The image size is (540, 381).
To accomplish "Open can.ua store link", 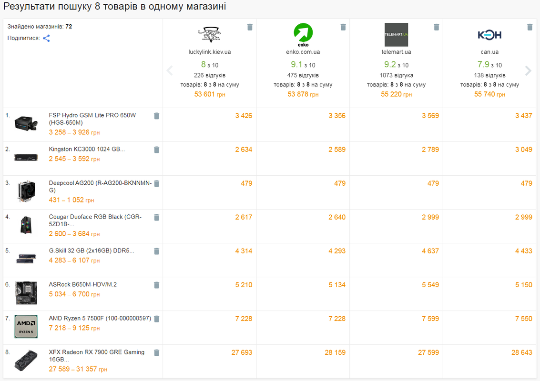I will point(489,52).
